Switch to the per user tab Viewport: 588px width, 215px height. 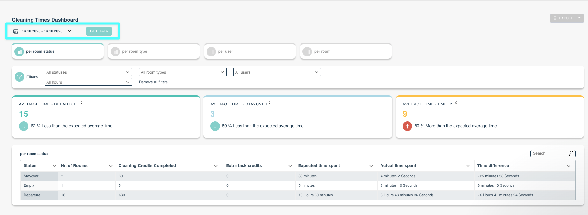(x=250, y=51)
